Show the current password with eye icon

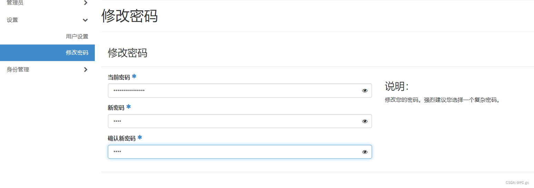365,91
